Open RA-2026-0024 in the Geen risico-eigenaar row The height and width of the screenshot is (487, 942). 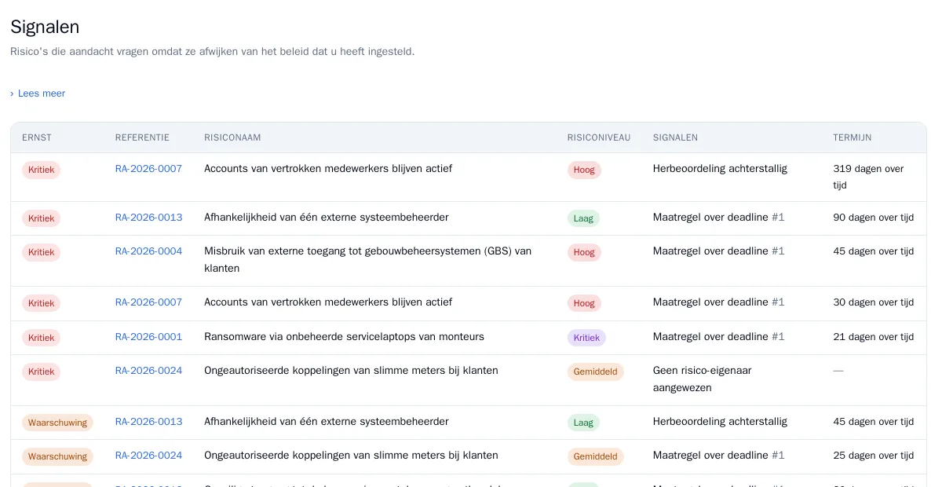pyautogui.click(x=148, y=371)
